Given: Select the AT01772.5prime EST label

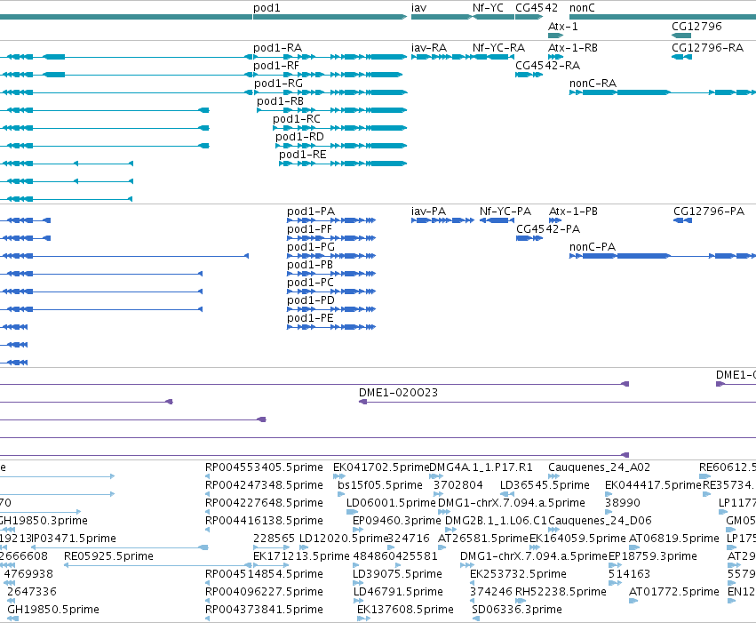Looking at the screenshot, I should pyautogui.click(x=674, y=592).
